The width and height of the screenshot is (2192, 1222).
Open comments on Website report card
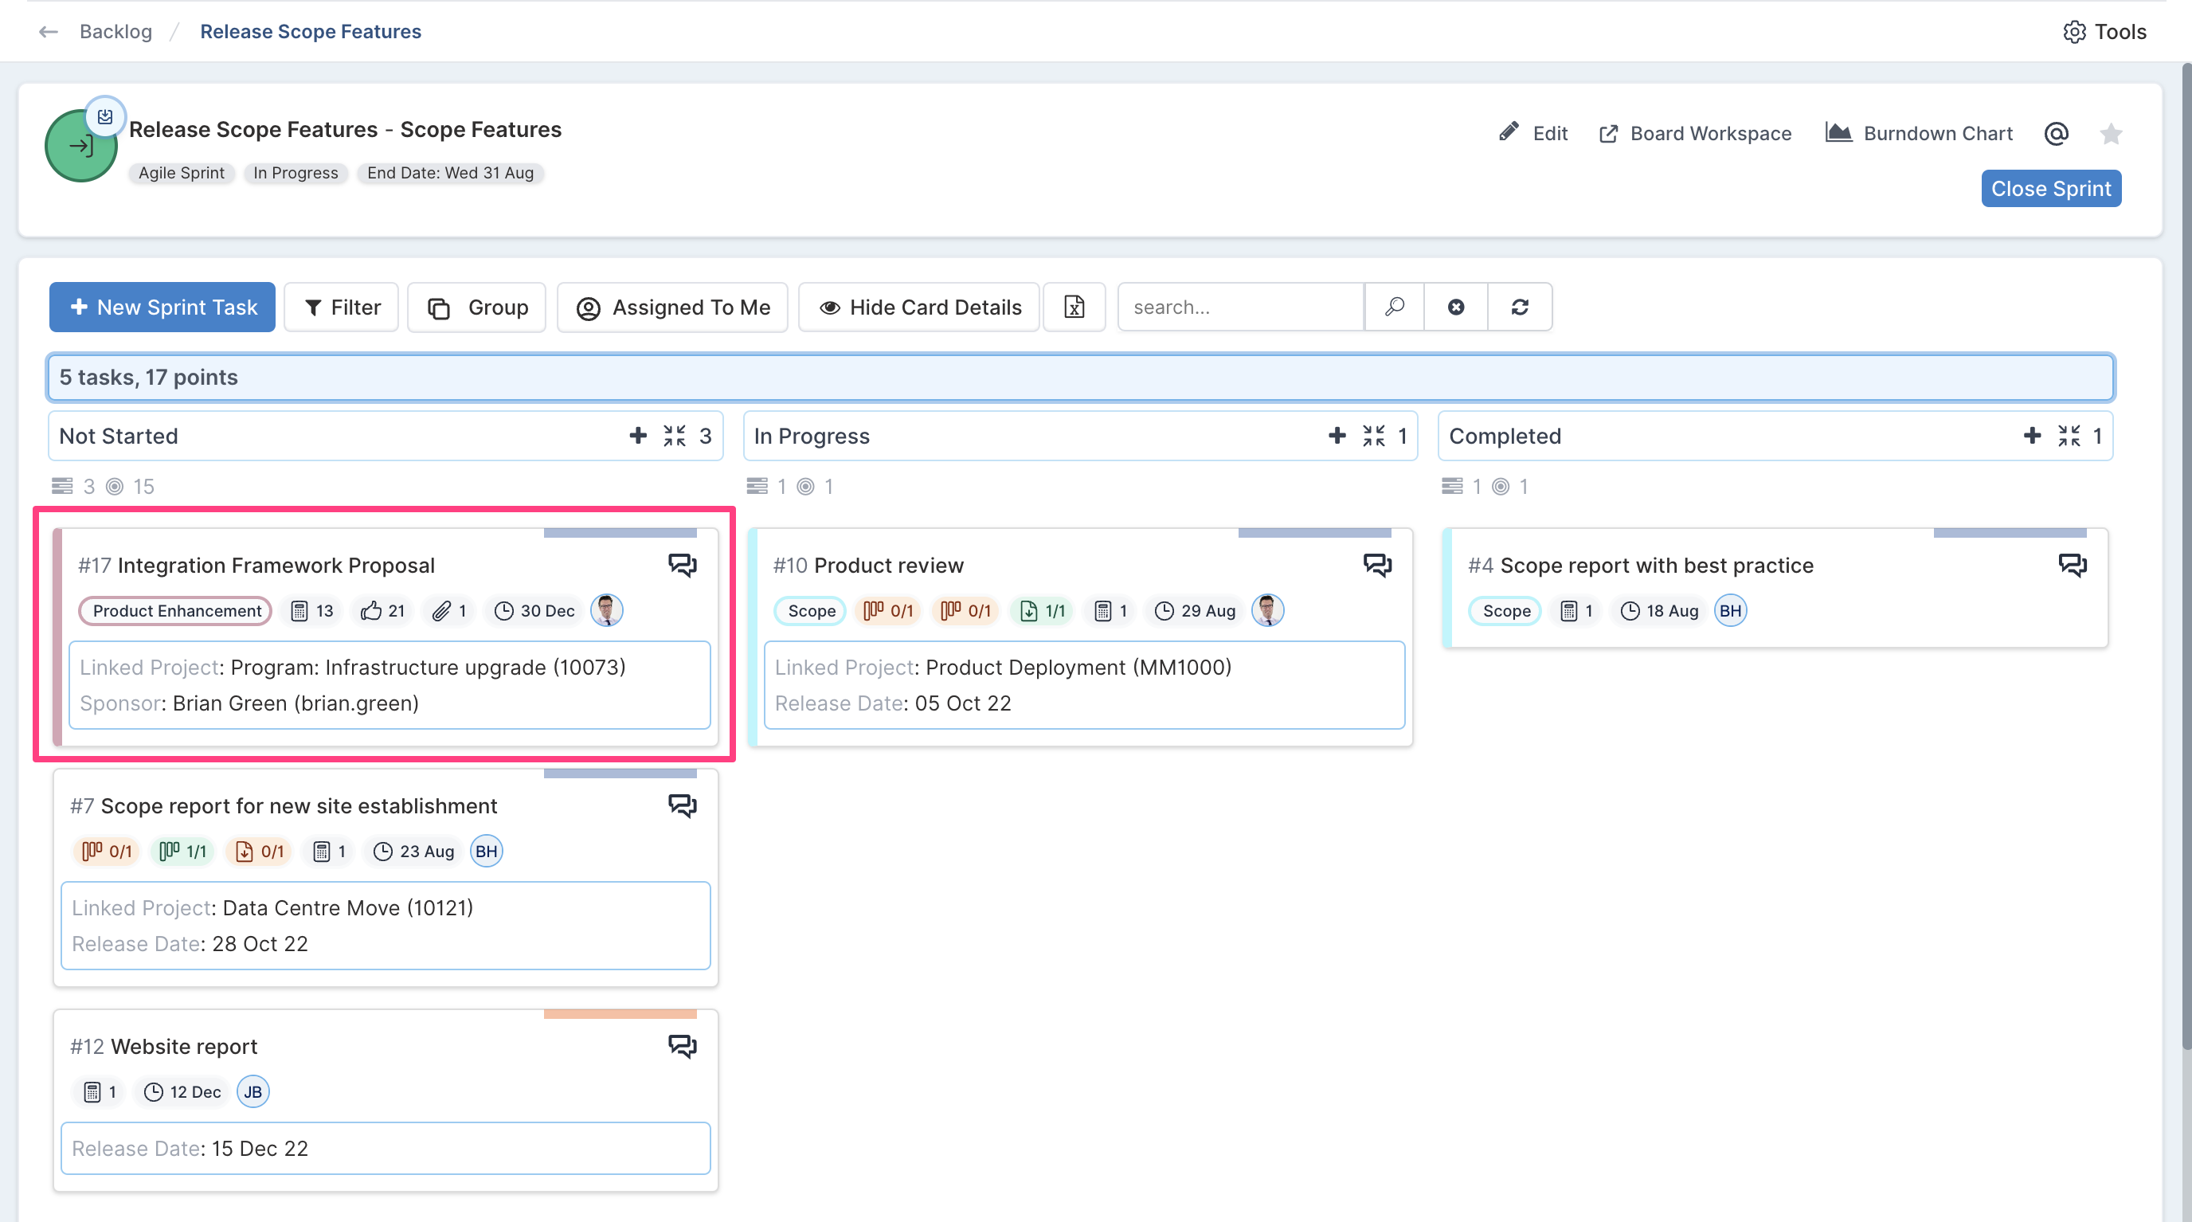coord(683,1047)
